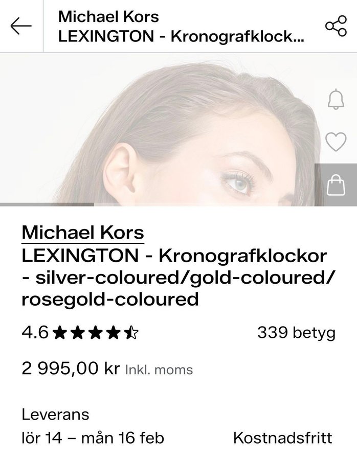Tap the 4.6 rating score
Image resolution: width=357 pixels, height=460 pixels.
(35, 333)
